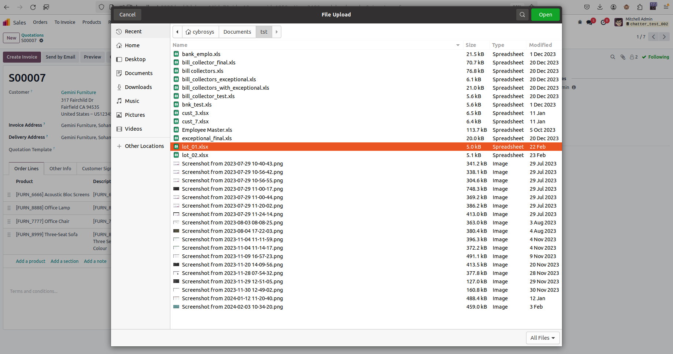Select the file lot_02.xlsx
The height and width of the screenshot is (354, 673).
point(366,155)
